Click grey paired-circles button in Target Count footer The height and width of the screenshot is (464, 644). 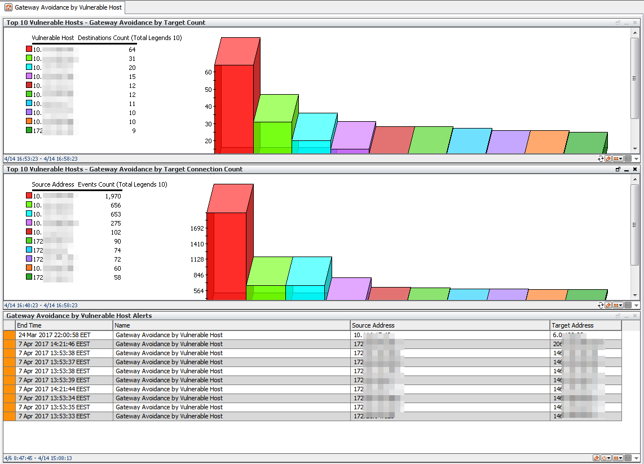[x=628, y=159]
